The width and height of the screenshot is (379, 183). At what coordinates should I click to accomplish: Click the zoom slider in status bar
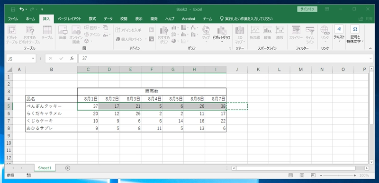[x=338, y=175]
